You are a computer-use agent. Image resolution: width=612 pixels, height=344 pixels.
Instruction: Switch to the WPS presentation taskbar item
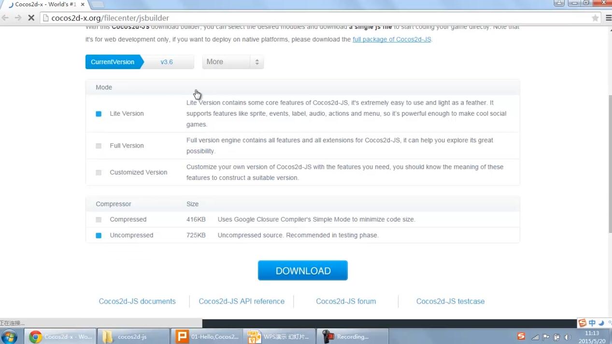tap(279, 336)
